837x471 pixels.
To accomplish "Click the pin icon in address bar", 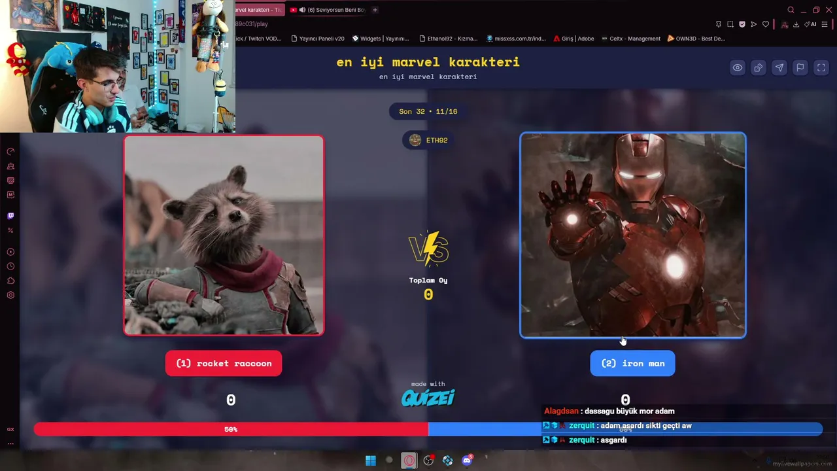I will click(719, 24).
